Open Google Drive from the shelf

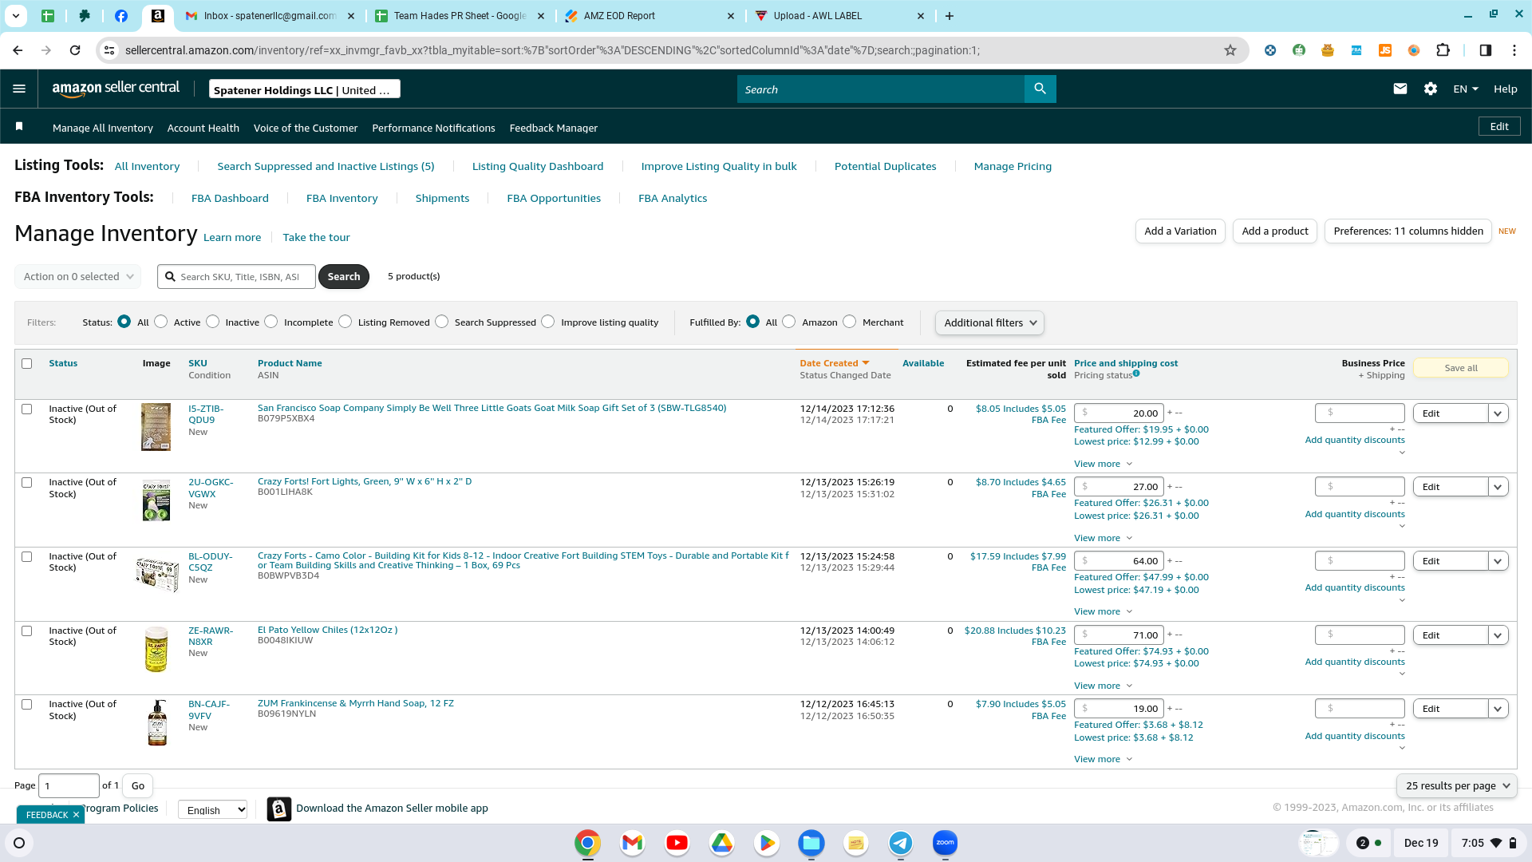point(721,843)
